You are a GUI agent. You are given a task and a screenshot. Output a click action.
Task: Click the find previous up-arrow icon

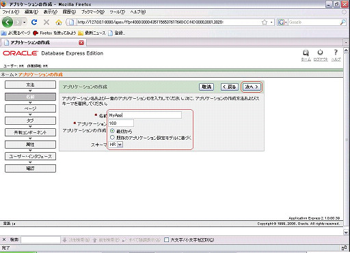point(95,240)
